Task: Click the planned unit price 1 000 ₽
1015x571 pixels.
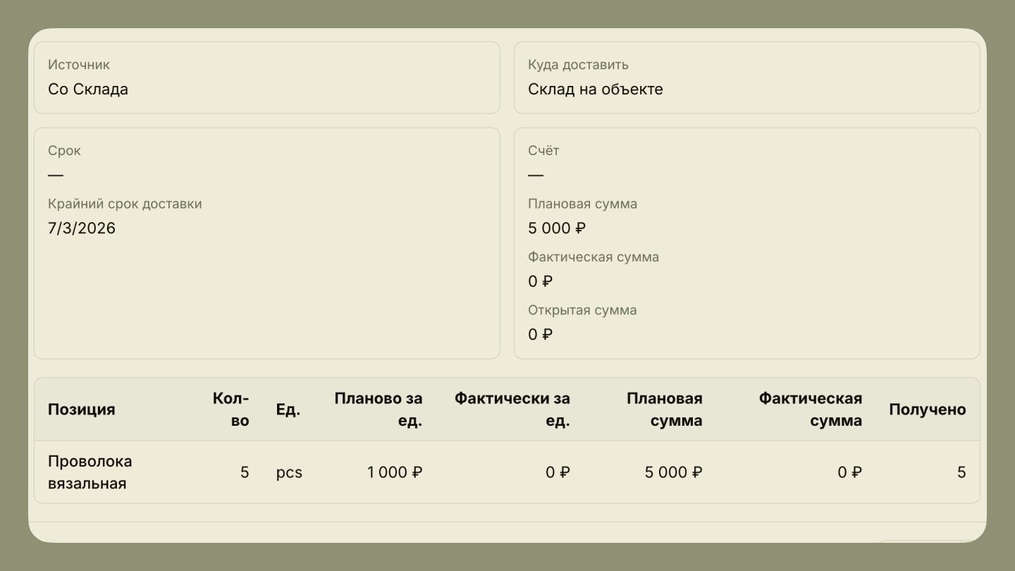Action: (x=395, y=472)
